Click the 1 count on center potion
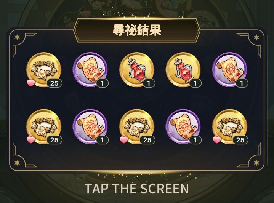Image resolution: width=274 pixels, height=203 pixels. pos(149,83)
